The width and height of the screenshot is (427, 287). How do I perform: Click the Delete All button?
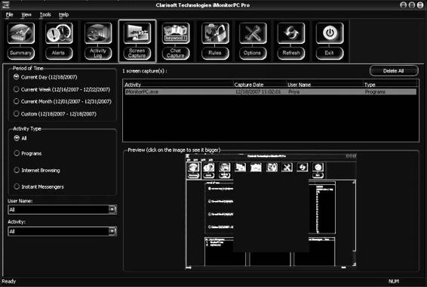click(394, 71)
